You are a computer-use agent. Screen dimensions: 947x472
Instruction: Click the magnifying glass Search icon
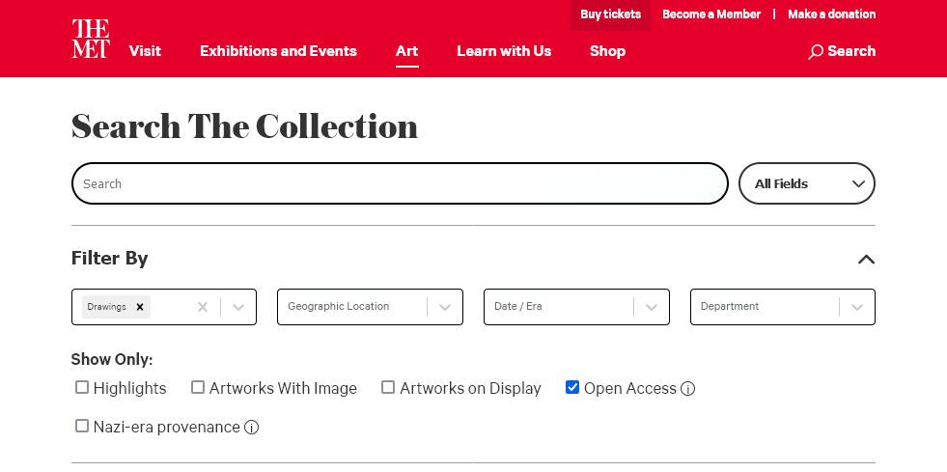coord(816,51)
